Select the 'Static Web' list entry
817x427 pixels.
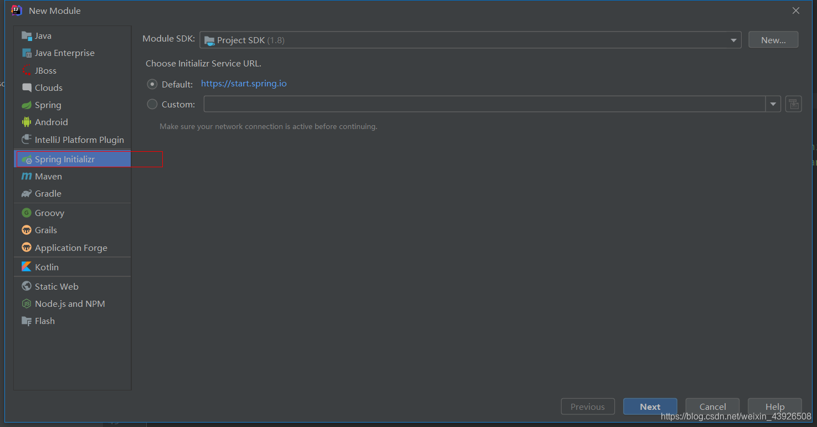pos(73,286)
